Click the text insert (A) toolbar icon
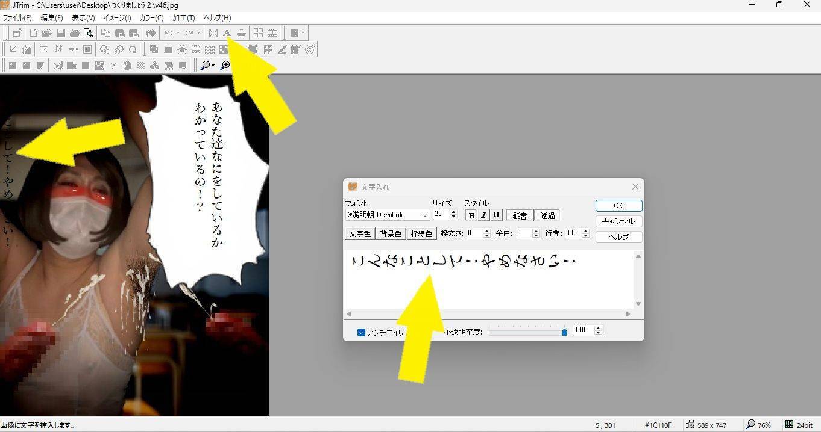The width and height of the screenshot is (821, 432). point(227,33)
